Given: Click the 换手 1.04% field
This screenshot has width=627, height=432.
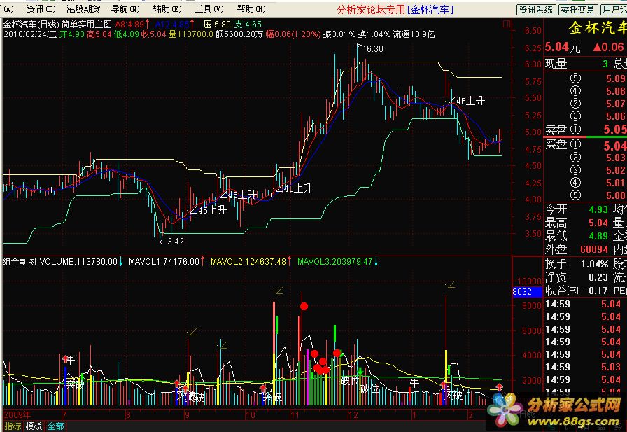Looking at the screenshot, I should click(576, 264).
